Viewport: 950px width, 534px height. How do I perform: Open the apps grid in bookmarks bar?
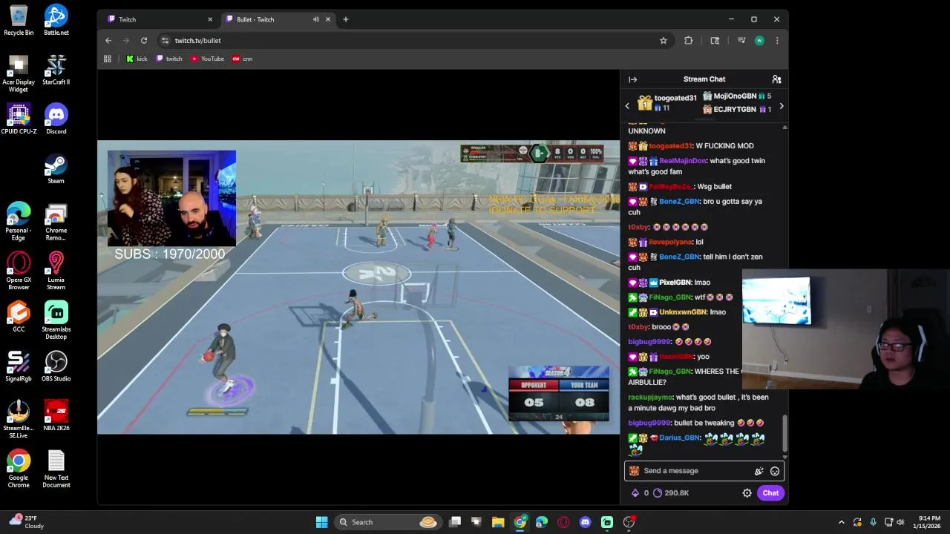tap(108, 59)
